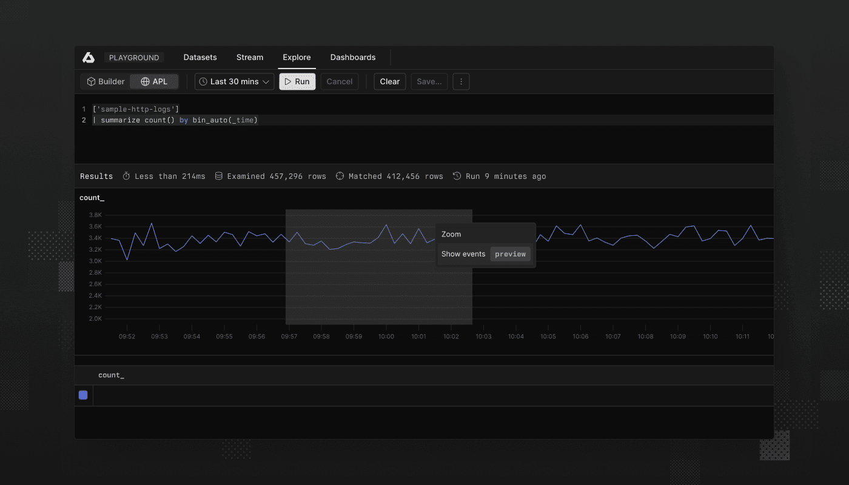The image size is (849, 485).
Task: Click the Axiom logo icon
Action: pyautogui.click(x=88, y=57)
